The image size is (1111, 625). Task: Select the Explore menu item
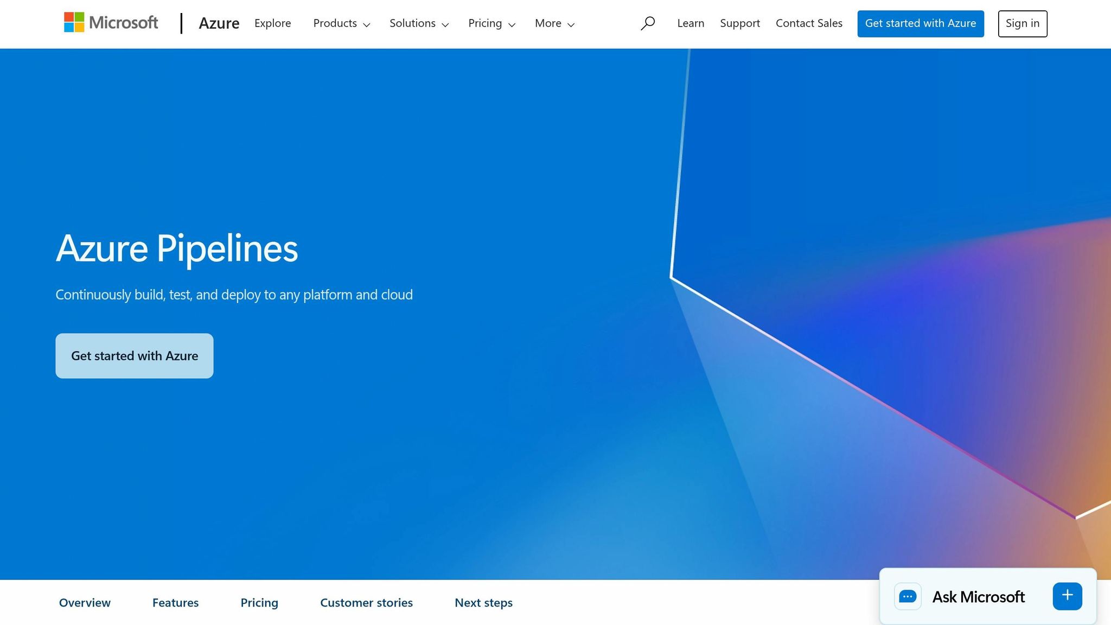[x=272, y=23]
